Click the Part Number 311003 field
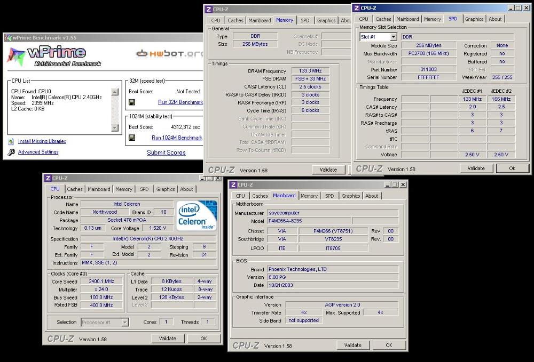 (429, 69)
